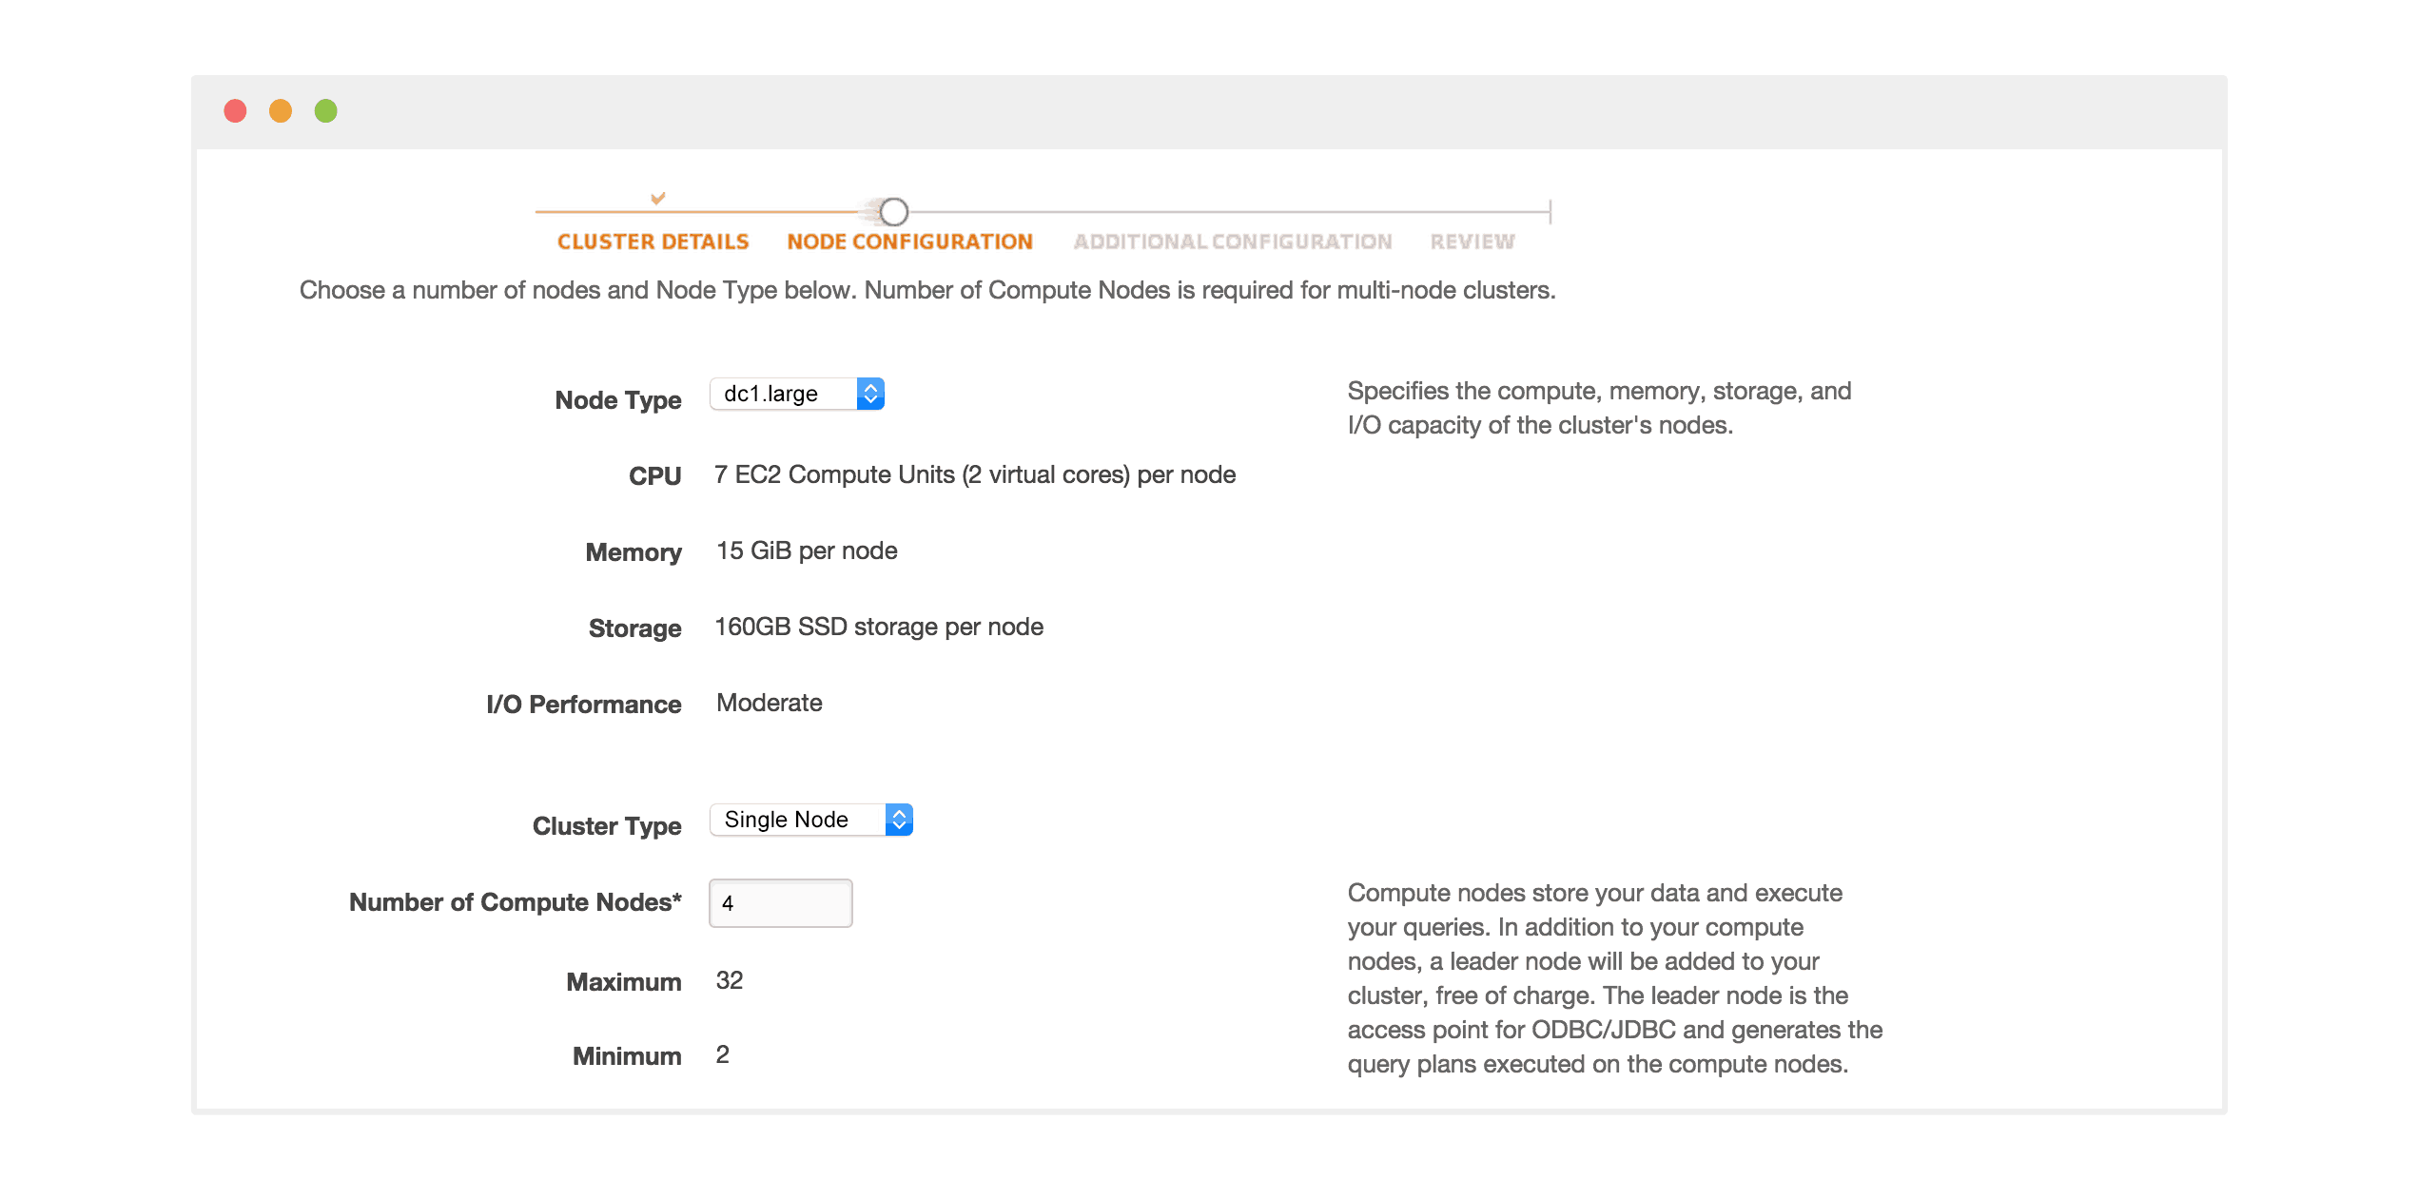Image resolution: width=2418 pixels, height=1198 pixels.
Task: Click the Maximum value '32'
Action: click(x=730, y=980)
